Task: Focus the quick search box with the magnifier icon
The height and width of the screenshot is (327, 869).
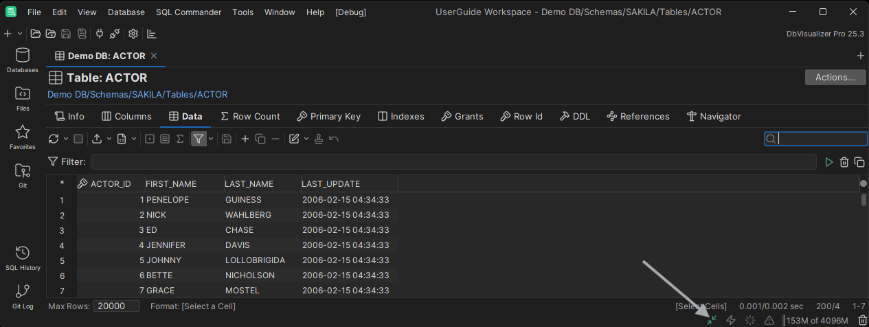Action: pos(816,139)
